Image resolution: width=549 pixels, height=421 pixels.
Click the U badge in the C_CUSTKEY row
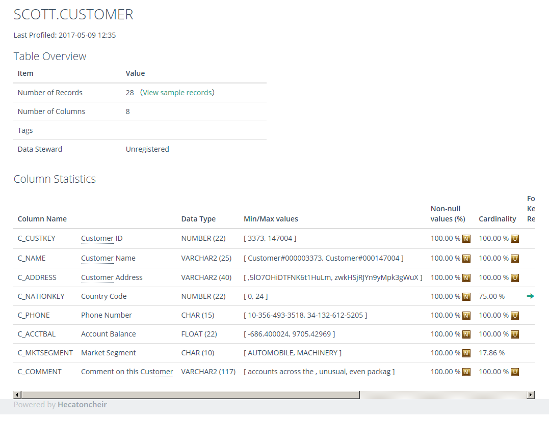514,239
